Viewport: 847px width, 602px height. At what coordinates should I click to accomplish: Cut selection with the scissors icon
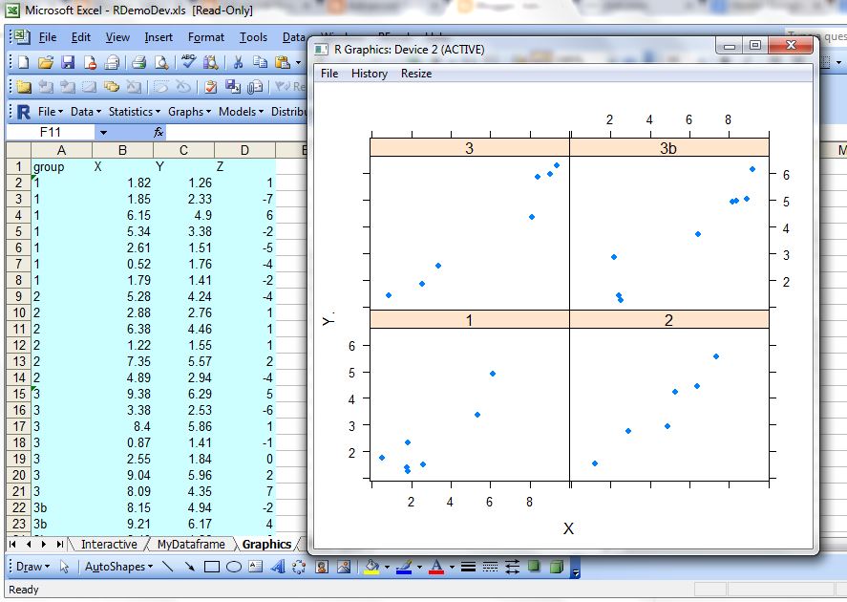coord(238,62)
